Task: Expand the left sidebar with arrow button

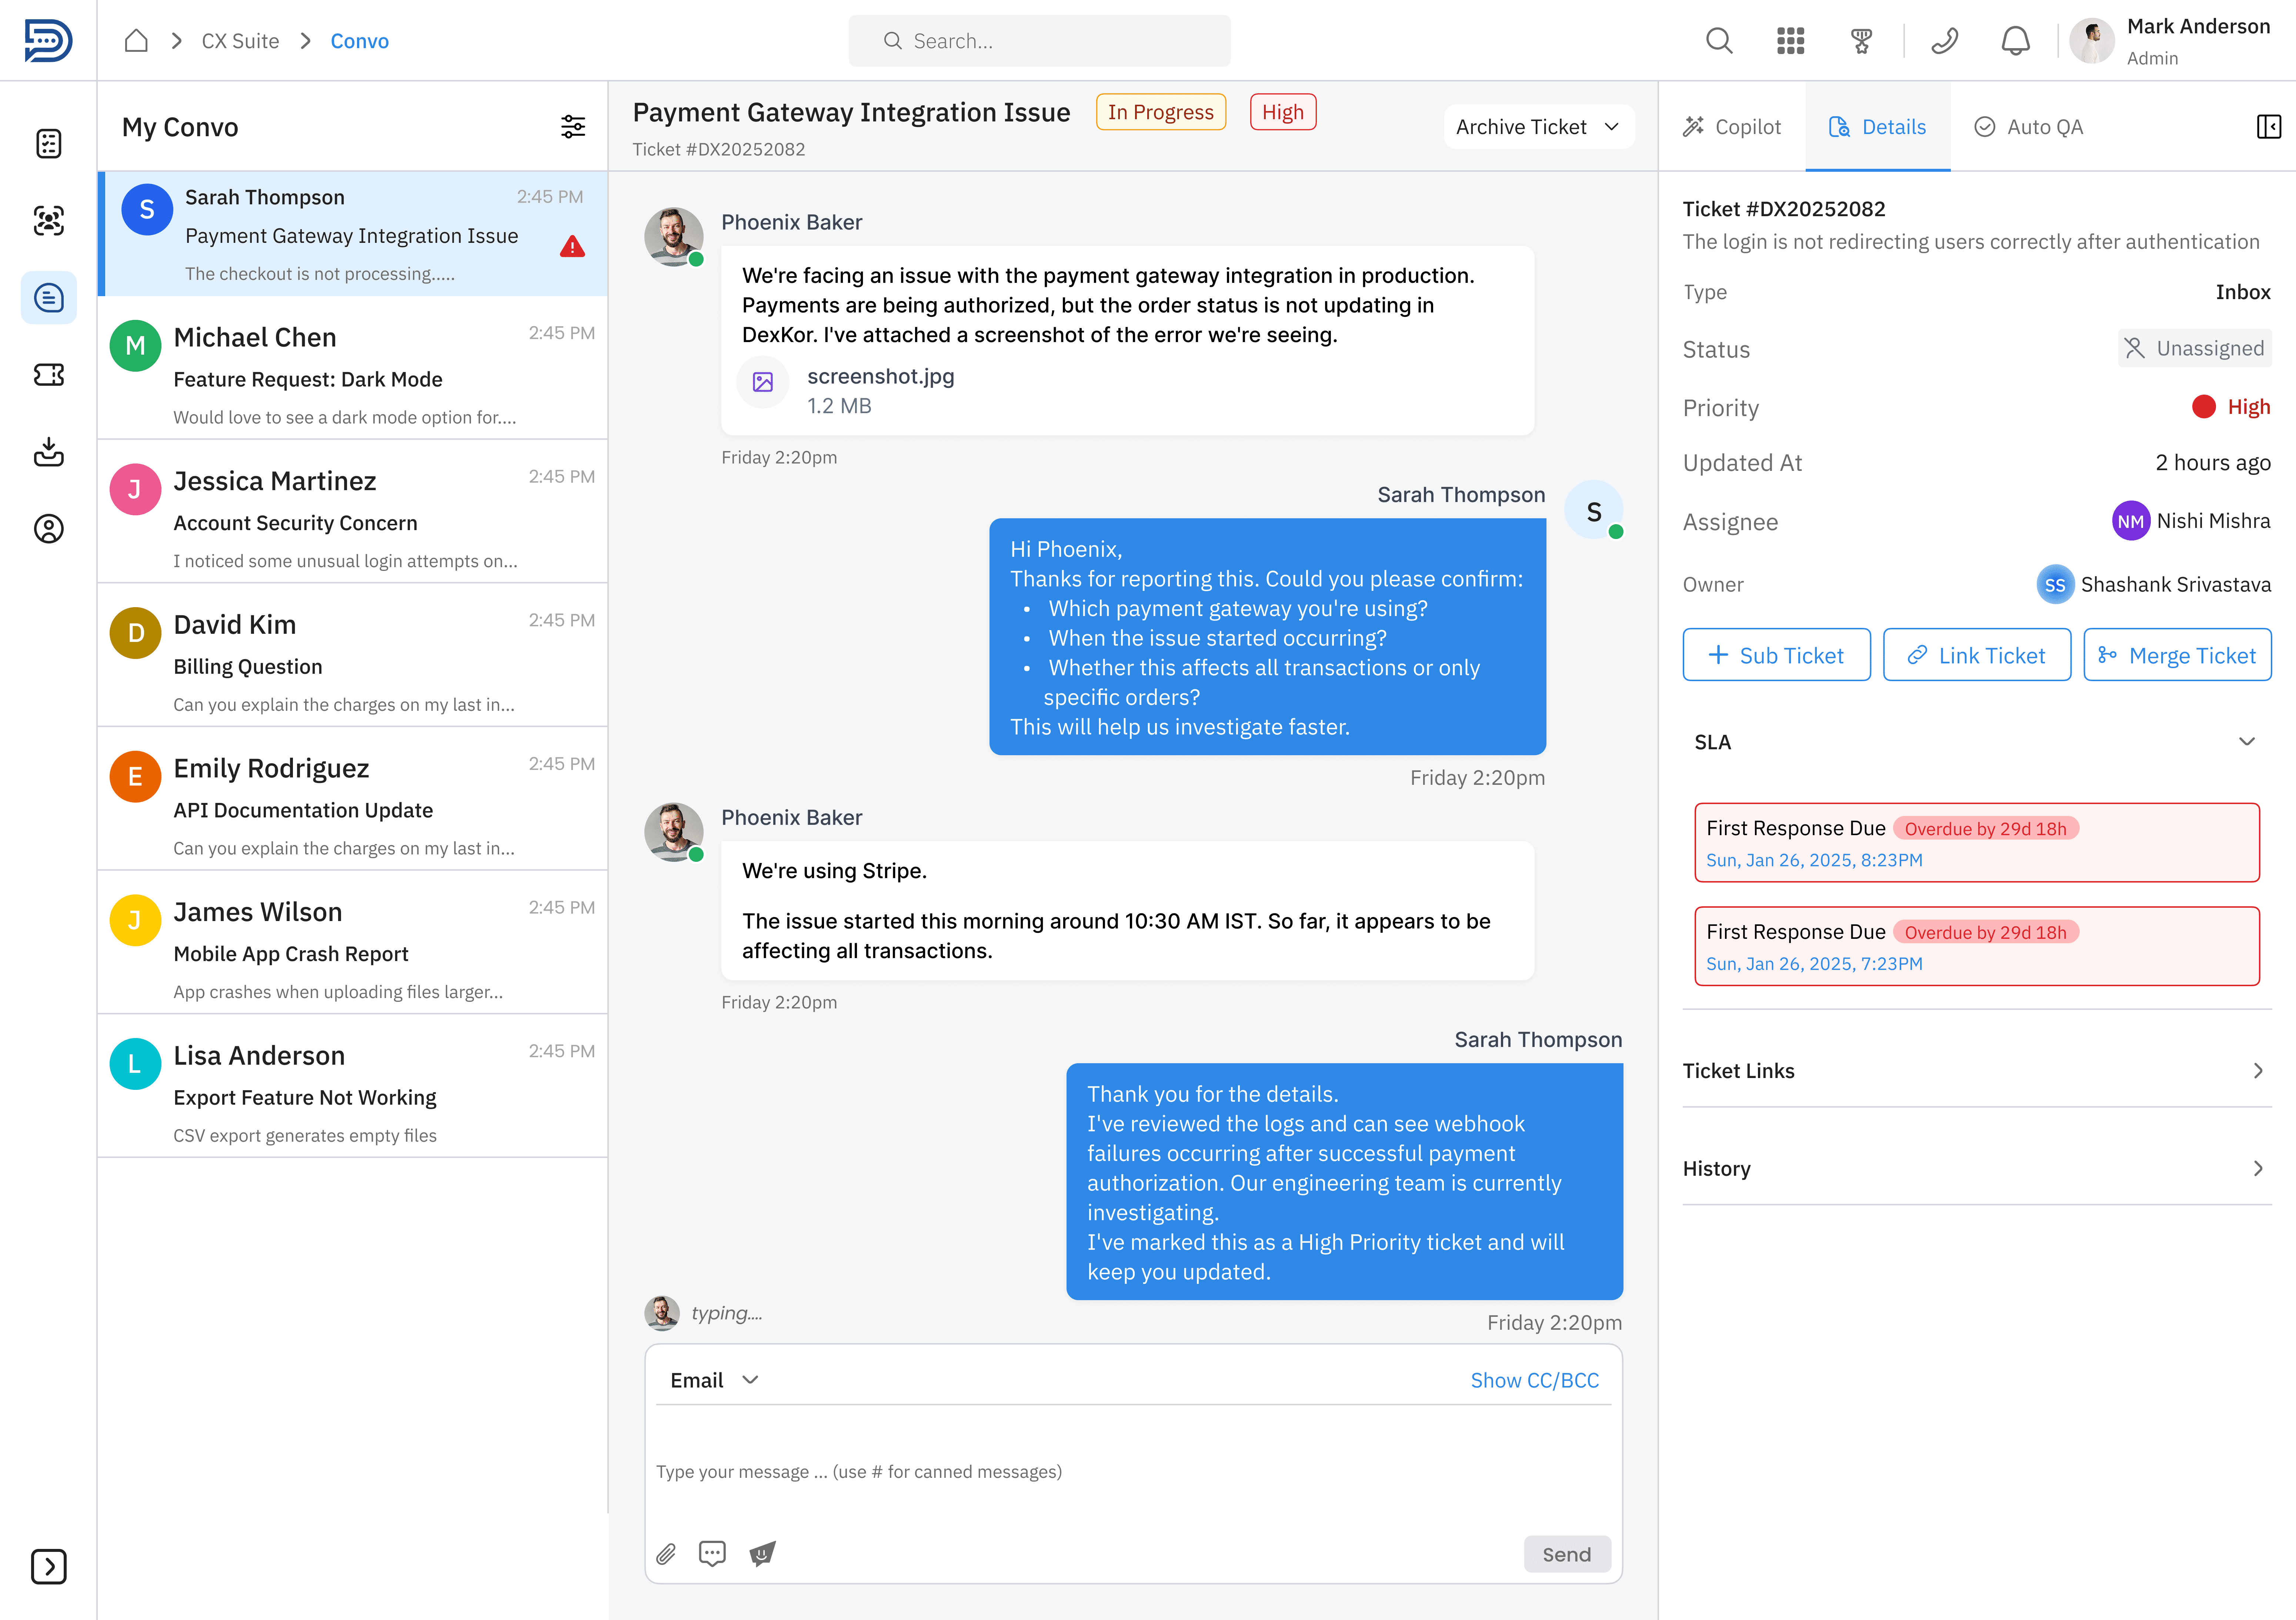Action: pos(49,1566)
